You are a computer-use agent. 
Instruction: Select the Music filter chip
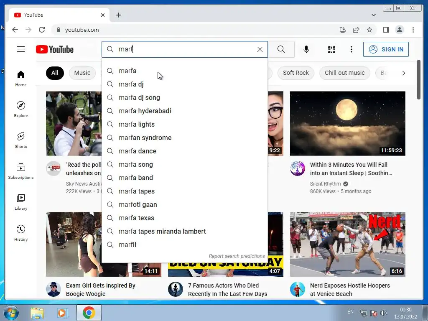pos(82,73)
